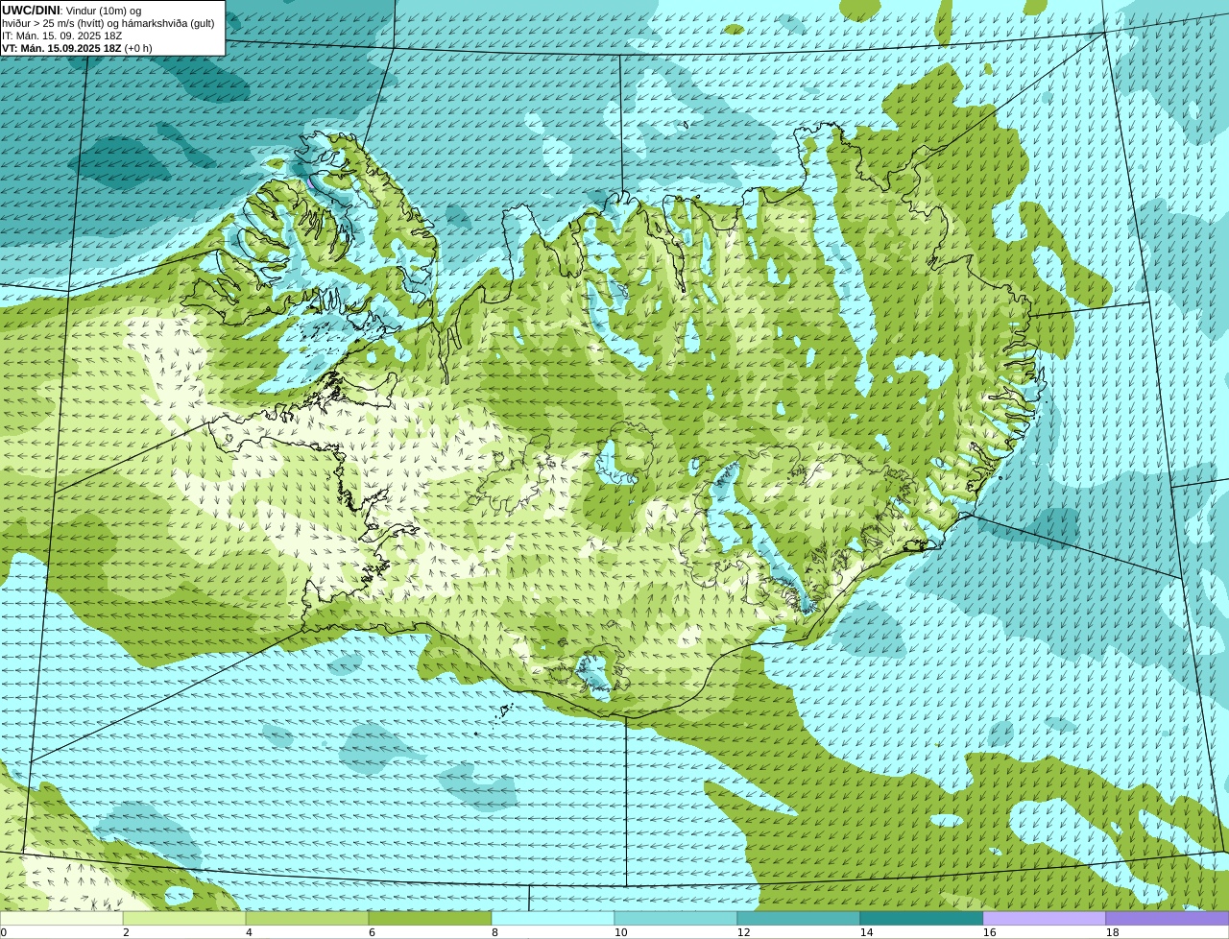Viewport: 1229px width, 939px height.
Task: Click the "12" legend scale label
Action: (x=744, y=932)
